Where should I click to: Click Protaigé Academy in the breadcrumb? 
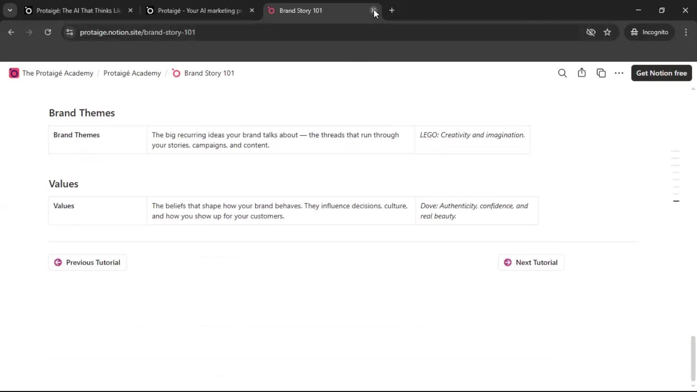point(132,73)
